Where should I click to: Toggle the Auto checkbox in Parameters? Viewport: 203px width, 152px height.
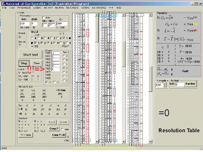(x=43, y=18)
